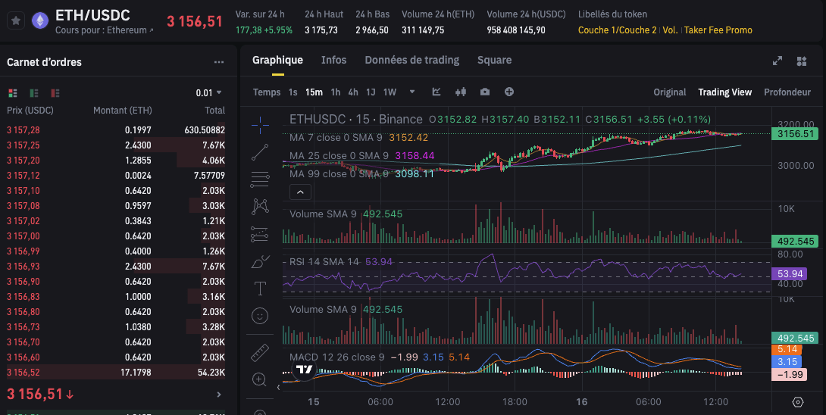Open Données de trading tab
This screenshot has height=415, width=826.
pyautogui.click(x=412, y=60)
